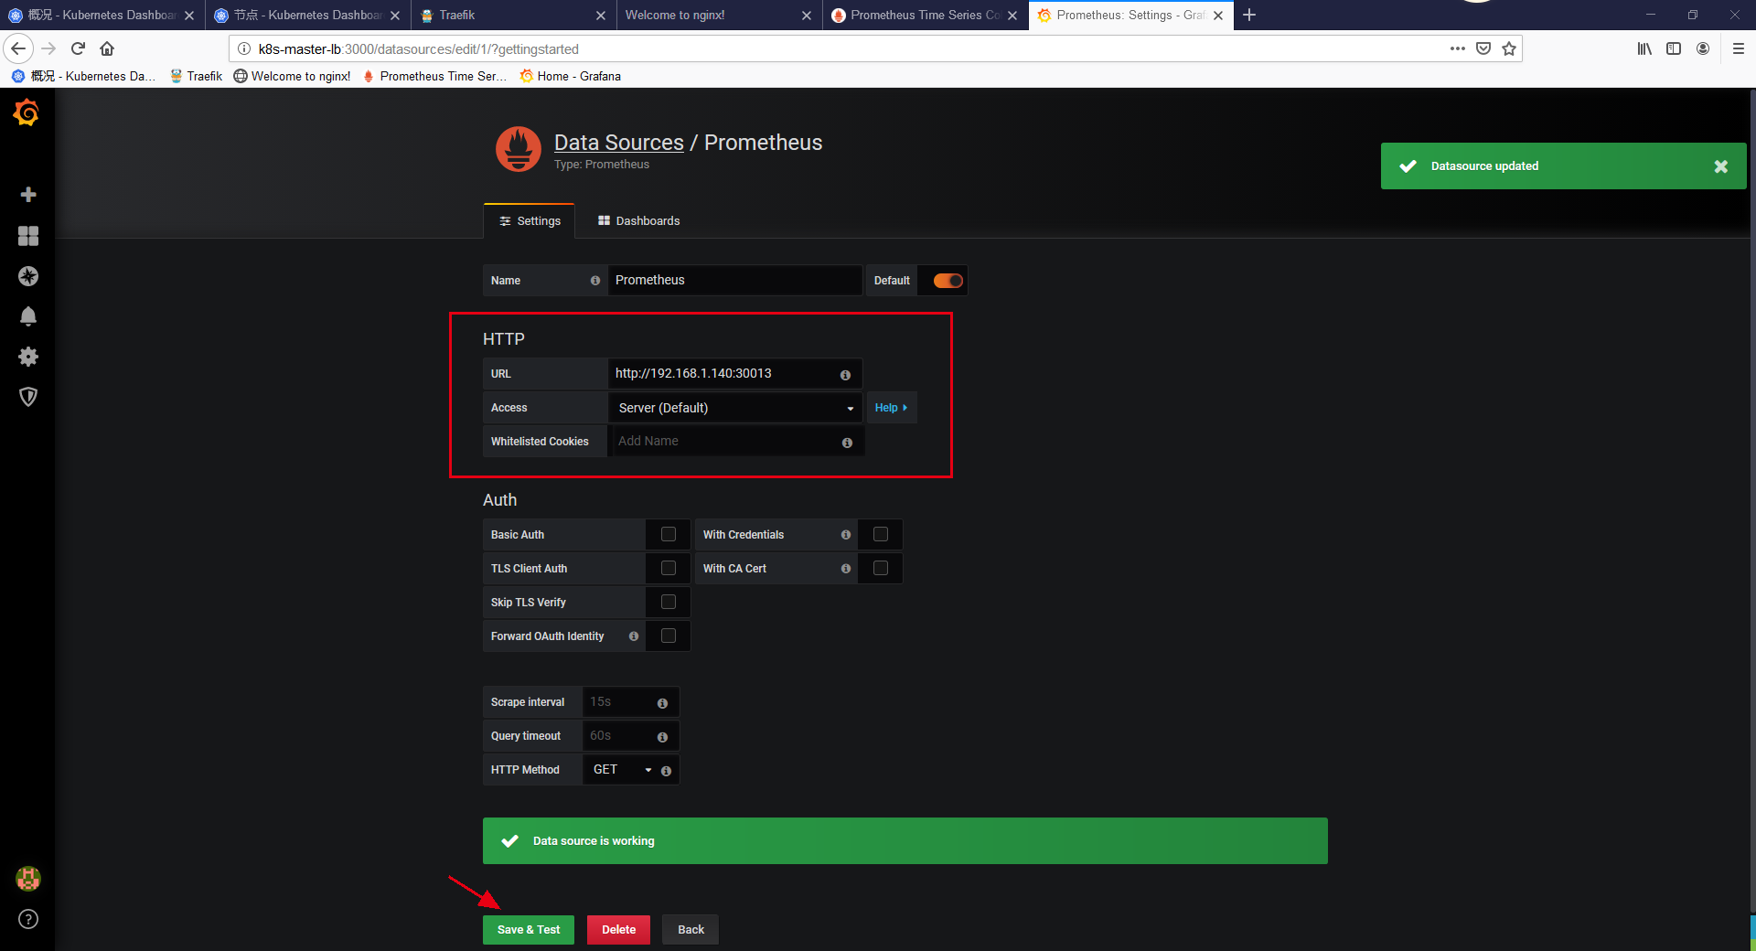Show info tooltip for URL field
This screenshot has height=951, width=1756.
point(845,375)
